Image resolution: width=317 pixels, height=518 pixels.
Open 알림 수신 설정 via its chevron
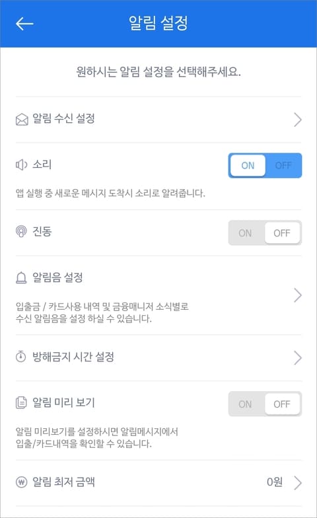297,120
